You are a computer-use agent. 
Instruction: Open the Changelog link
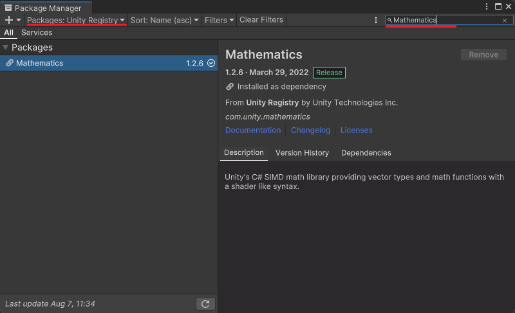point(310,130)
